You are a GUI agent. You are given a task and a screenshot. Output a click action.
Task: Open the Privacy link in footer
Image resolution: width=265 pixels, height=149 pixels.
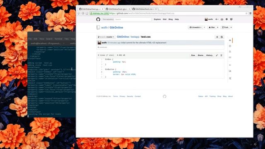123,96
